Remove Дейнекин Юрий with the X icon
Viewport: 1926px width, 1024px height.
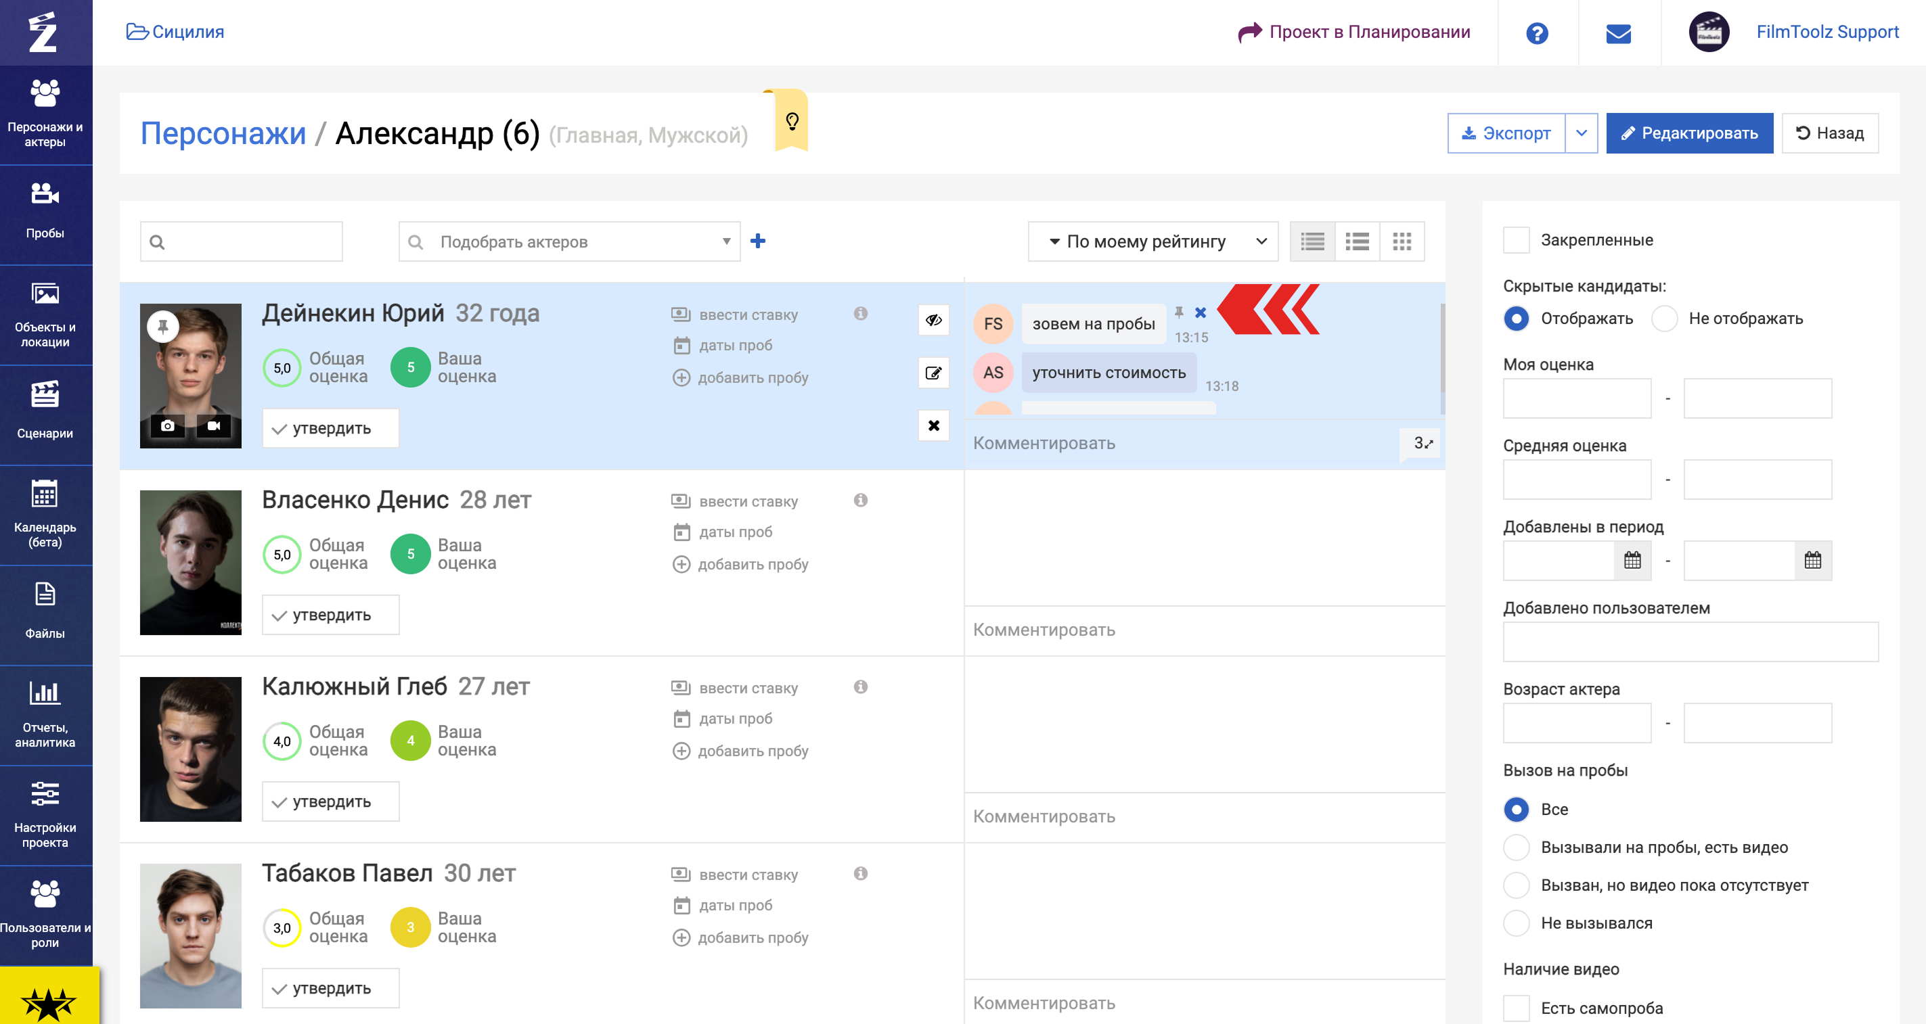point(933,425)
